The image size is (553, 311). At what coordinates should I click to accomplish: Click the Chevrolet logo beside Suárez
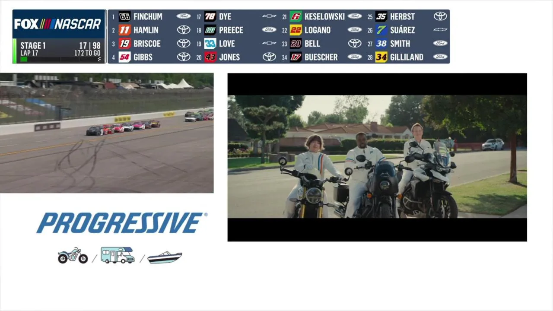pyautogui.click(x=440, y=29)
